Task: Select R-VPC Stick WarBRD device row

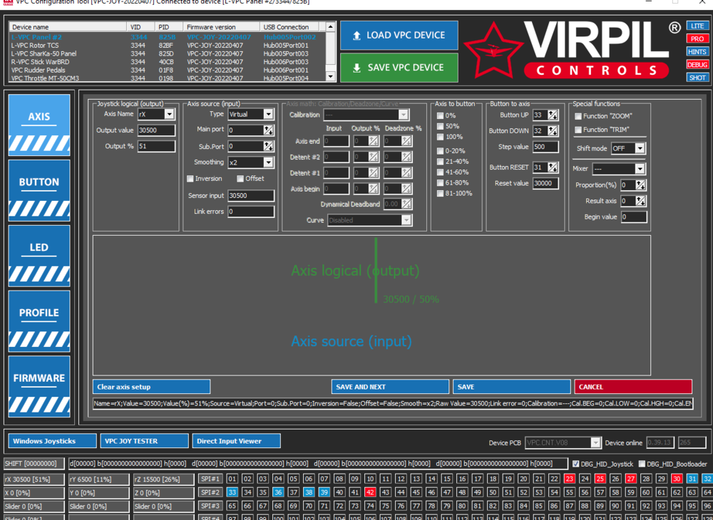Action: tap(168, 62)
